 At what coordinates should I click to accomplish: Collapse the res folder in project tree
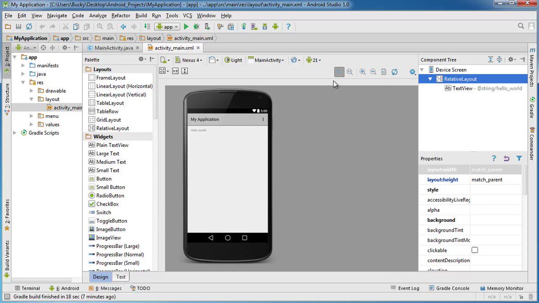point(23,83)
